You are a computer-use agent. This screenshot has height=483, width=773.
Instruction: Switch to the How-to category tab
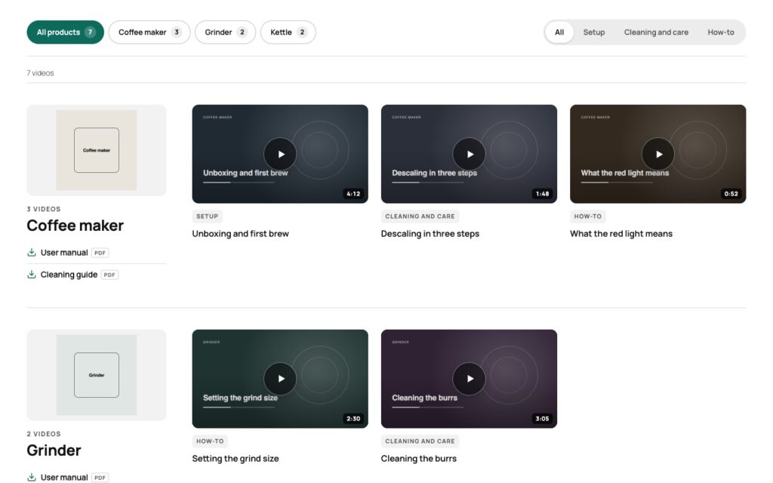point(720,32)
